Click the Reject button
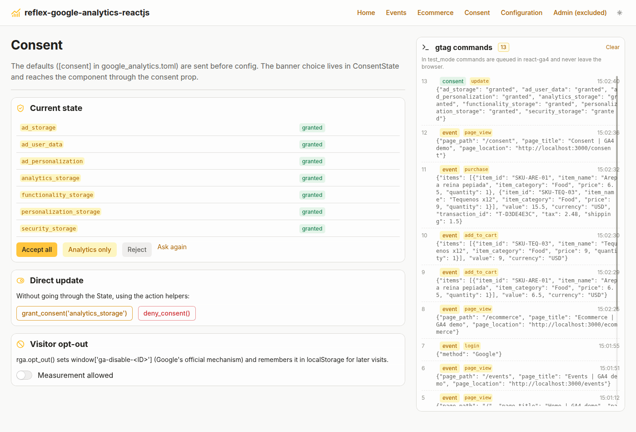The height and width of the screenshot is (432, 636). (137, 250)
